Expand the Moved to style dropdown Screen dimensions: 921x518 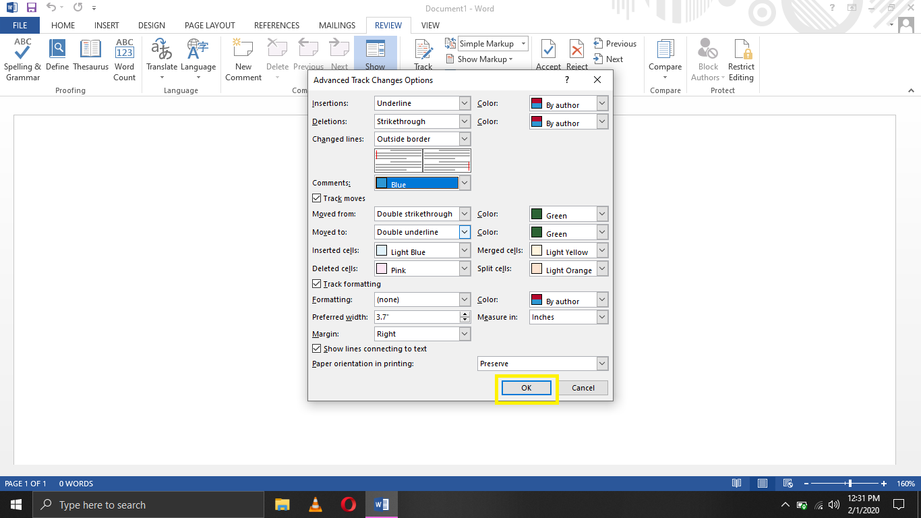pyautogui.click(x=464, y=232)
